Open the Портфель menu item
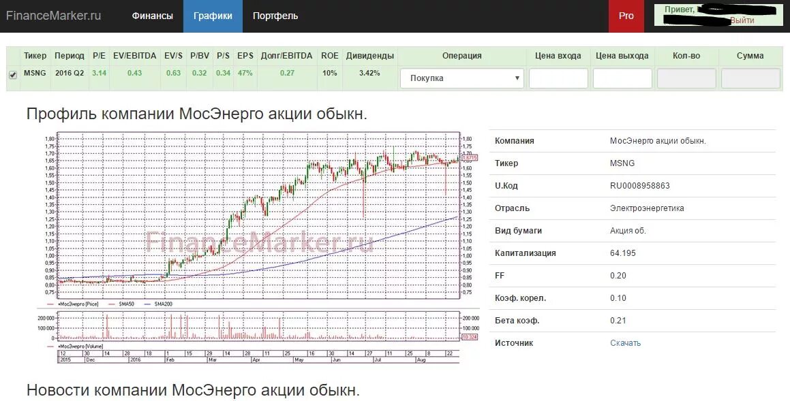The image size is (790, 401). 275,16
